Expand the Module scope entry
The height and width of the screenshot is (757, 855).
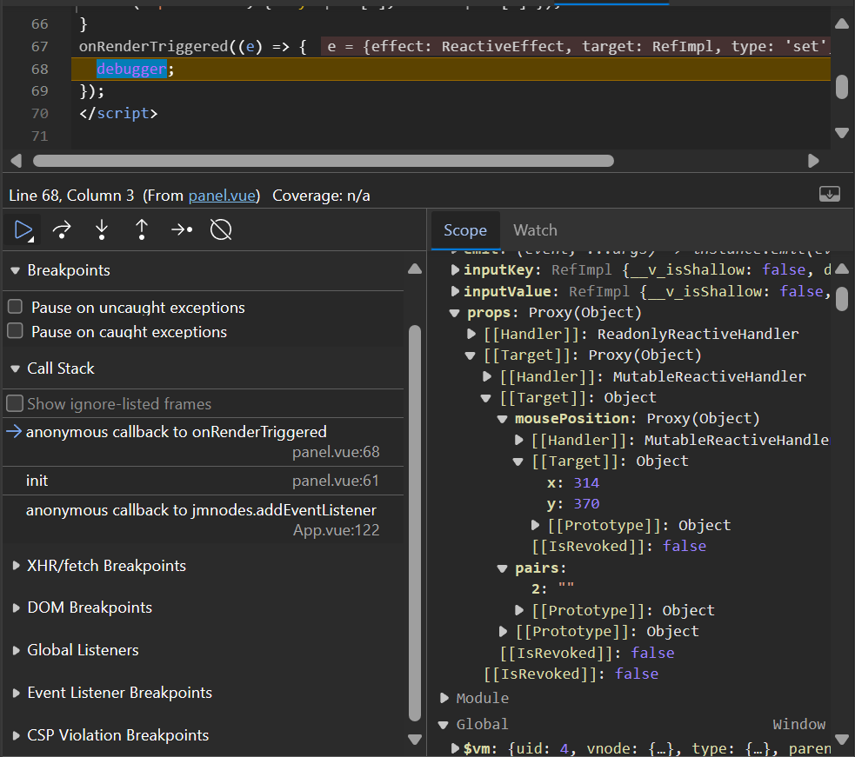[444, 698]
